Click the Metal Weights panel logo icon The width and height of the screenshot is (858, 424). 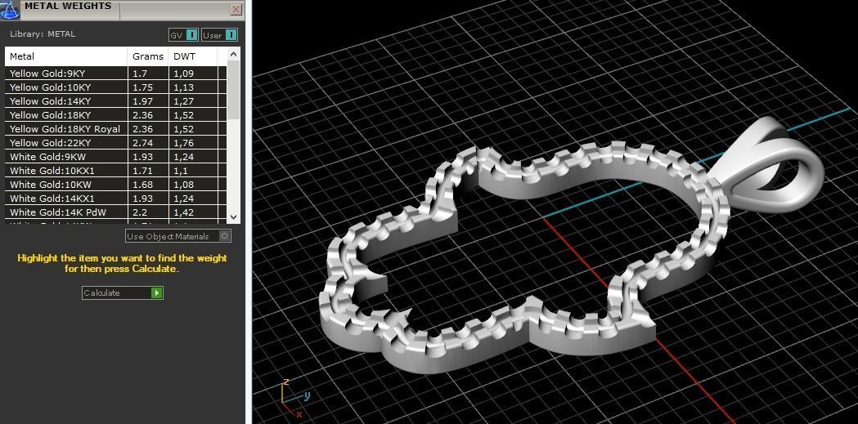tap(10, 9)
